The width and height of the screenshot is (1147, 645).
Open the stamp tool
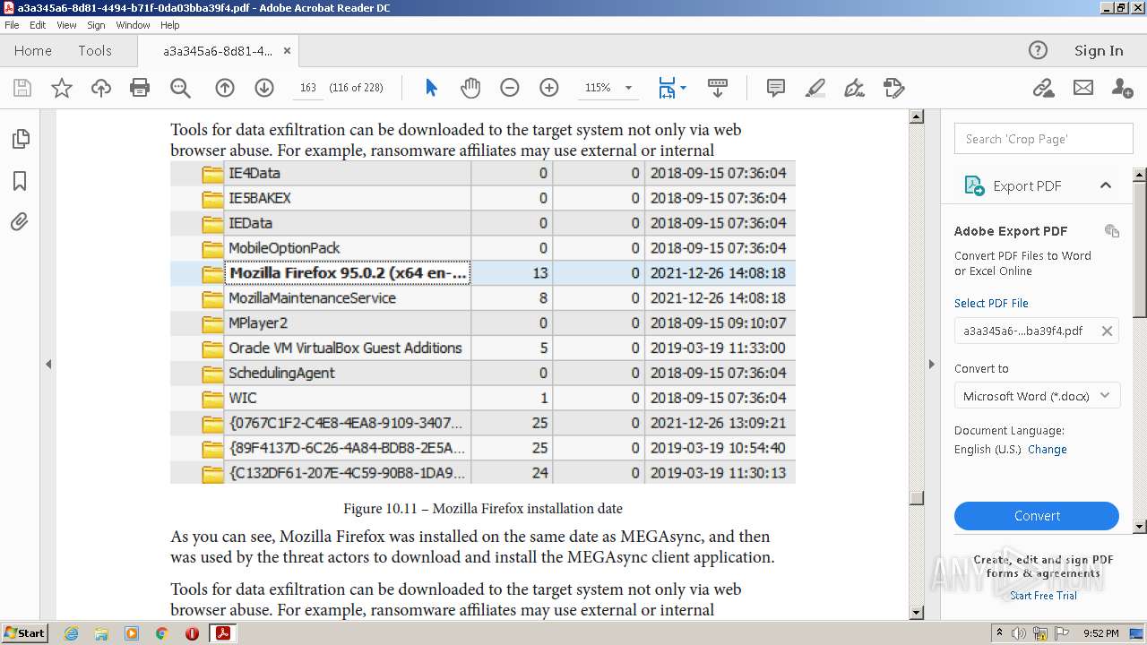point(893,88)
